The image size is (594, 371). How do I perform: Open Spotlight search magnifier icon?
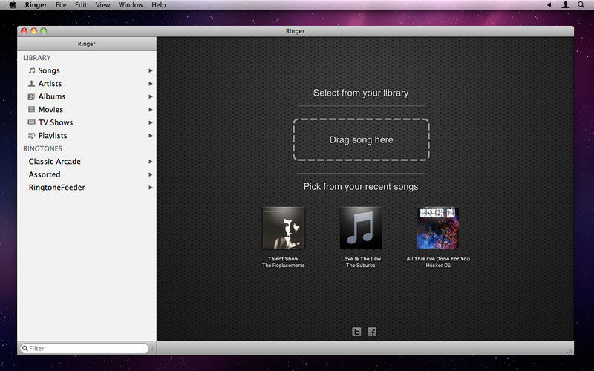coord(581,5)
